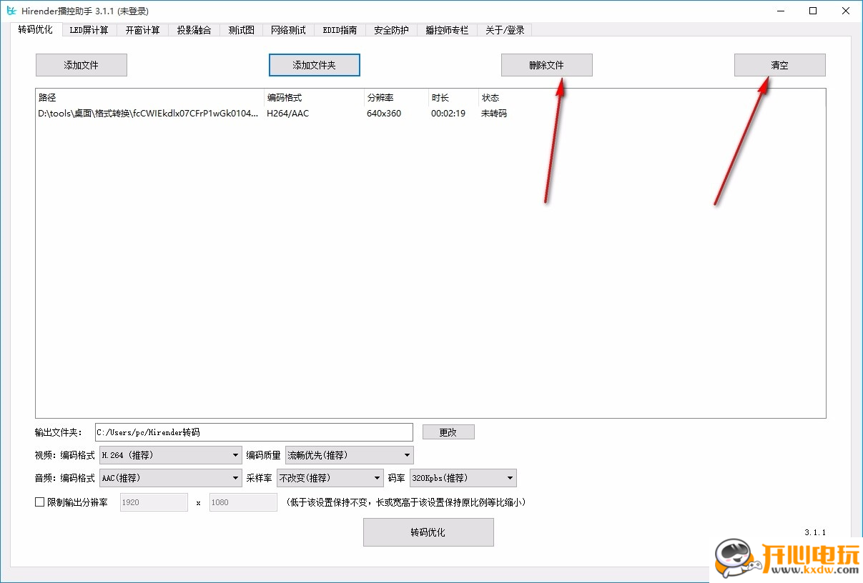The height and width of the screenshot is (583, 863).
Task: Switch to the 安全防护 tab
Action: pyautogui.click(x=391, y=30)
